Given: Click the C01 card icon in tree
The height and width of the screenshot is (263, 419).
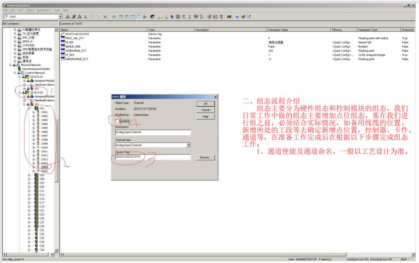Looking at the screenshot, I should [x=36, y=108].
